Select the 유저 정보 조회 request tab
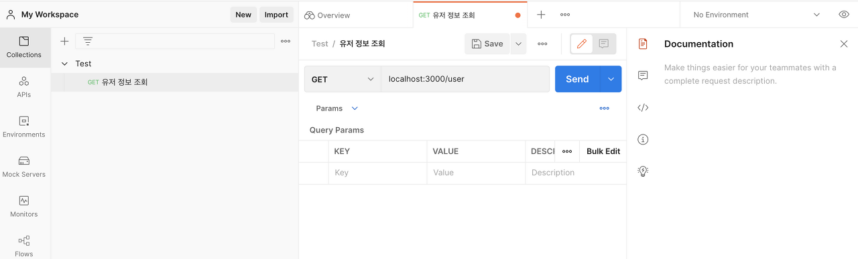The width and height of the screenshot is (858, 259). tap(471, 15)
